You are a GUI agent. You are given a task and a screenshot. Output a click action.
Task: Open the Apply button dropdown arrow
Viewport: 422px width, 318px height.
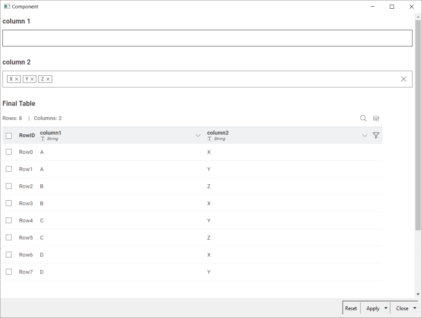coord(386,308)
